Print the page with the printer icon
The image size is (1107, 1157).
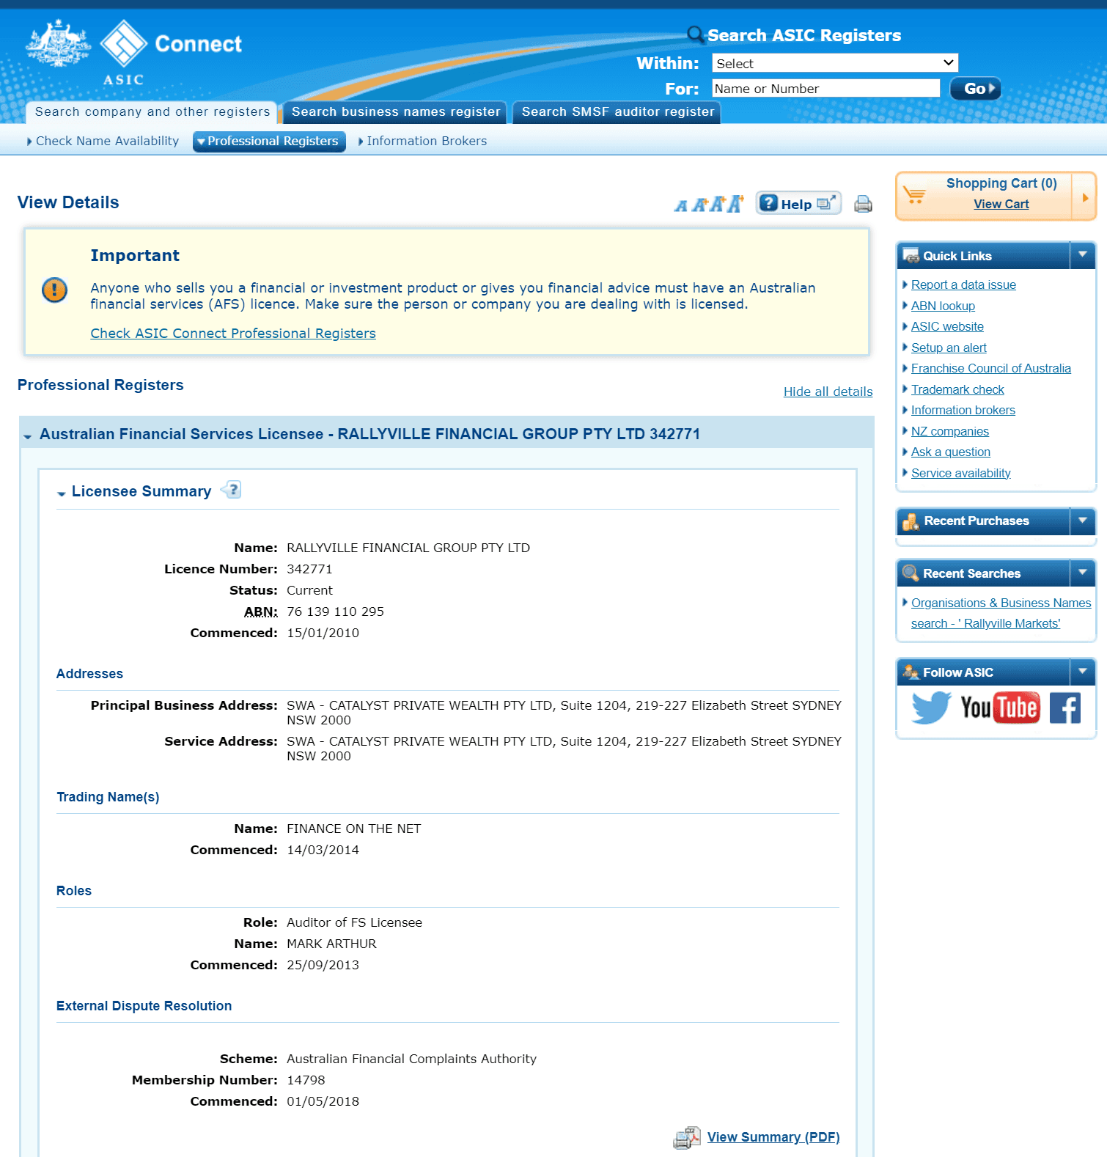pyautogui.click(x=863, y=204)
